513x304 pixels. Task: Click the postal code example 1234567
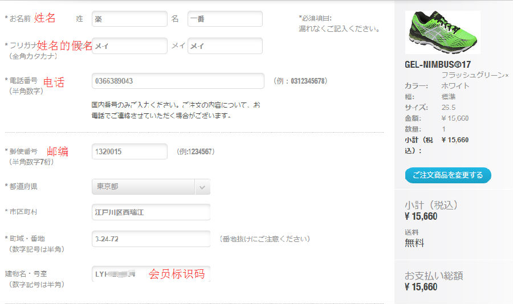coord(201,152)
